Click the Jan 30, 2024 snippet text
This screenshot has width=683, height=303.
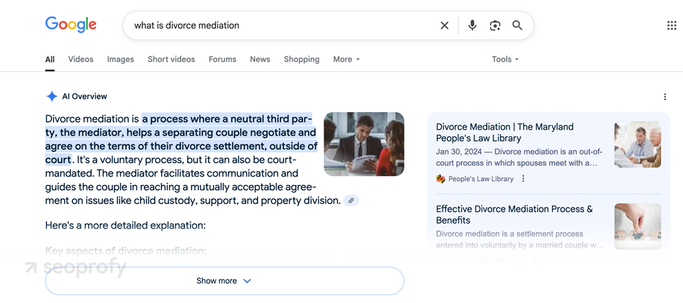(x=519, y=157)
